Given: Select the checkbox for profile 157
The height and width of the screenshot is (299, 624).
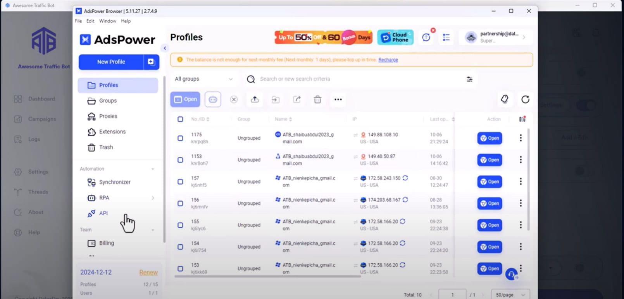Looking at the screenshot, I should pyautogui.click(x=180, y=181).
